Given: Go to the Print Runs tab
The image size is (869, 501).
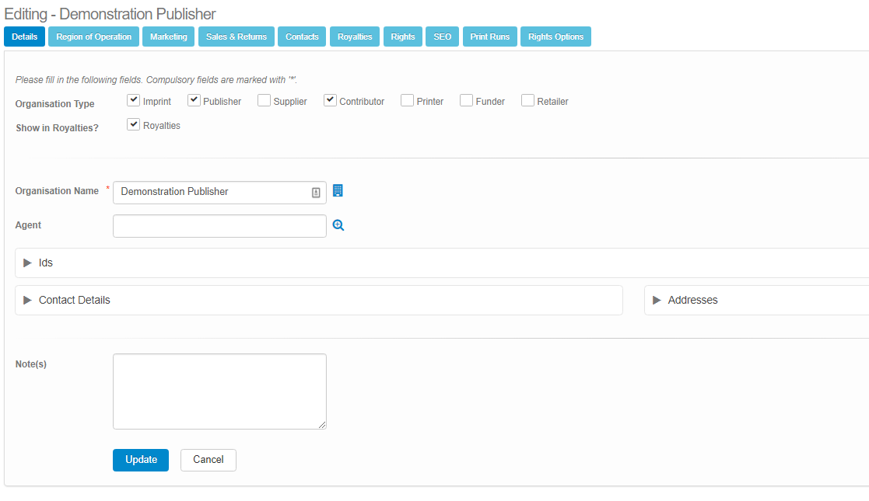Looking at the screenshot, I should tap(489, 37).
